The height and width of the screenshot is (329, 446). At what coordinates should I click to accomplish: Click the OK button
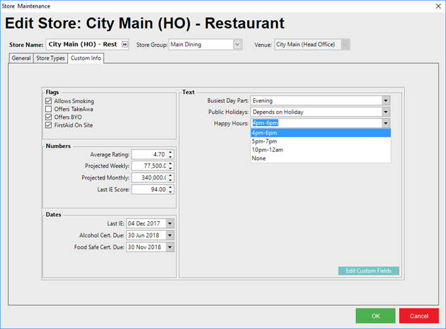pos(375,316)
